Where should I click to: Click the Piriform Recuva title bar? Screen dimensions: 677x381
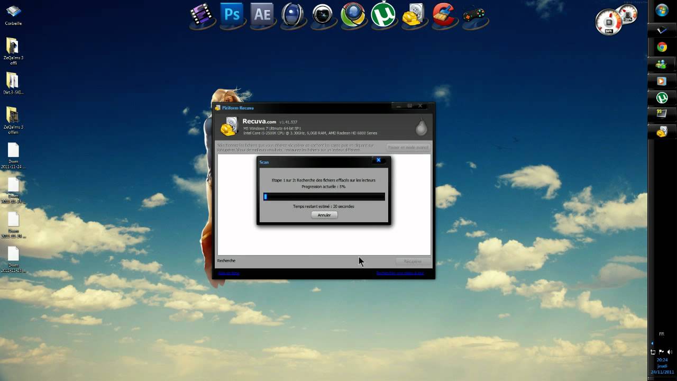[x=324, y=107]
